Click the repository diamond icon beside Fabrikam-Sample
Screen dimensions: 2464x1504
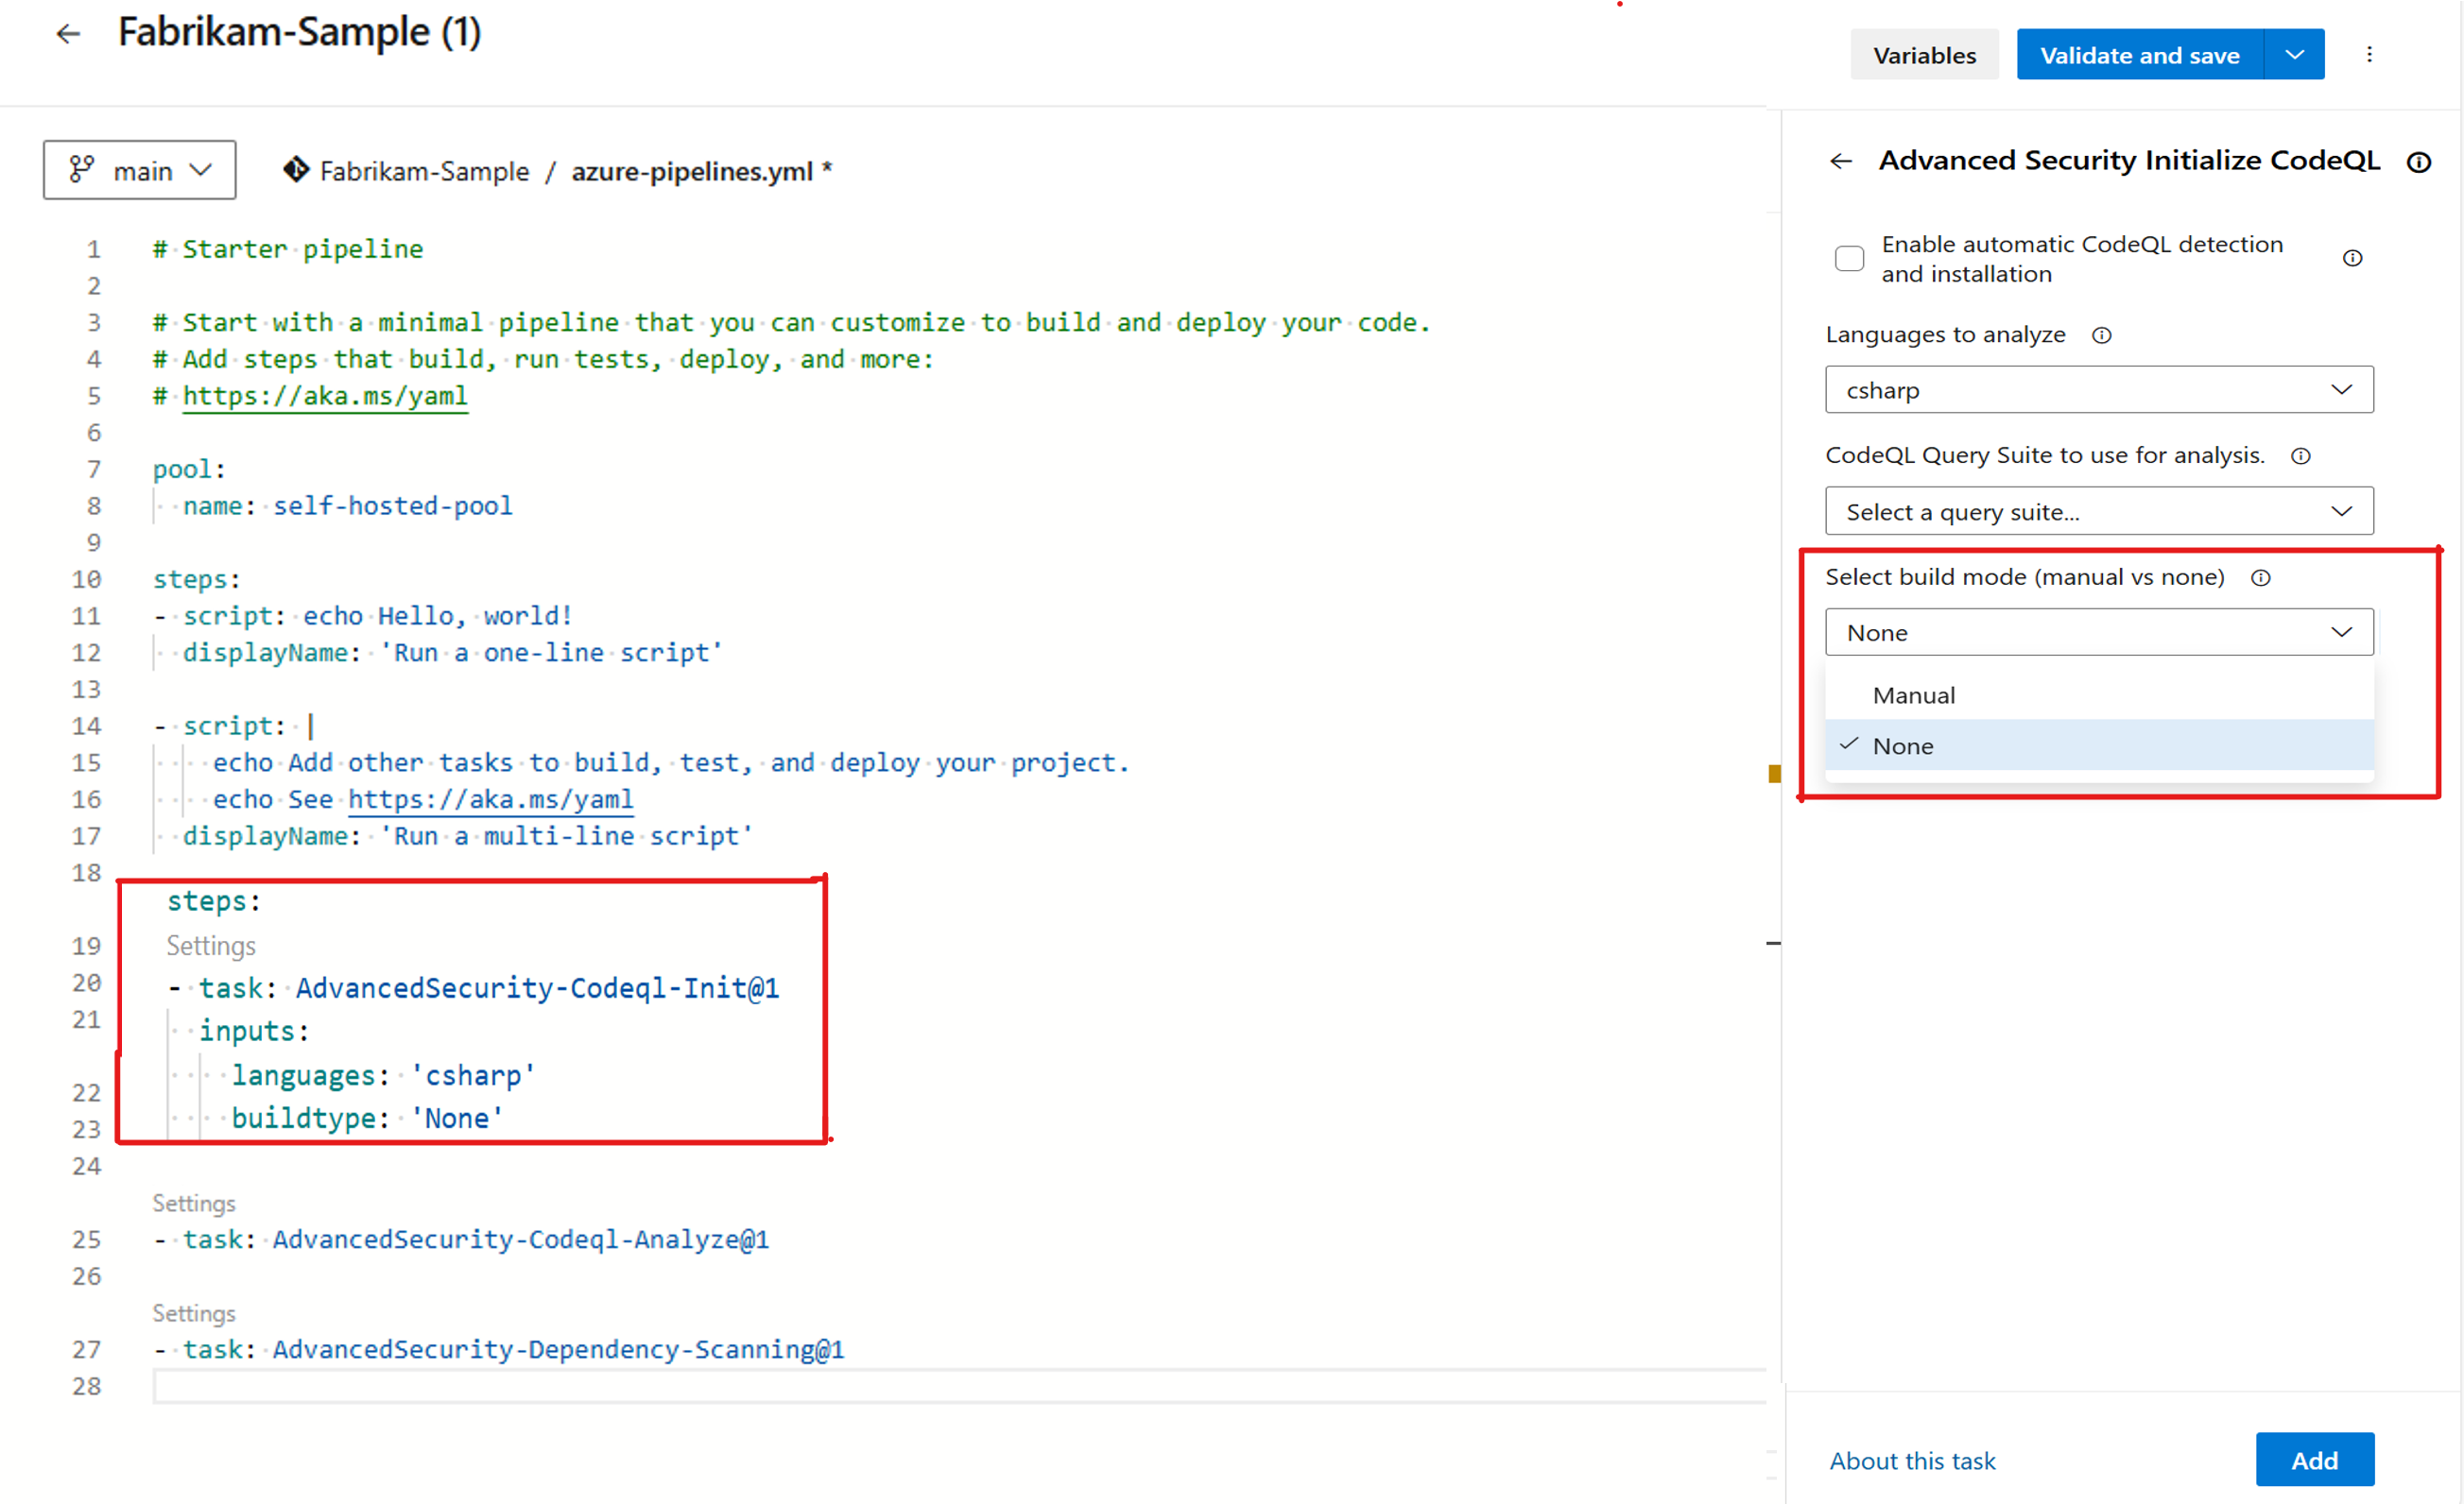(x=296, y=171)
